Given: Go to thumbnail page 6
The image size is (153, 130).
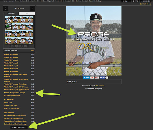Looking at the screenshot, I should click(25, 46).
